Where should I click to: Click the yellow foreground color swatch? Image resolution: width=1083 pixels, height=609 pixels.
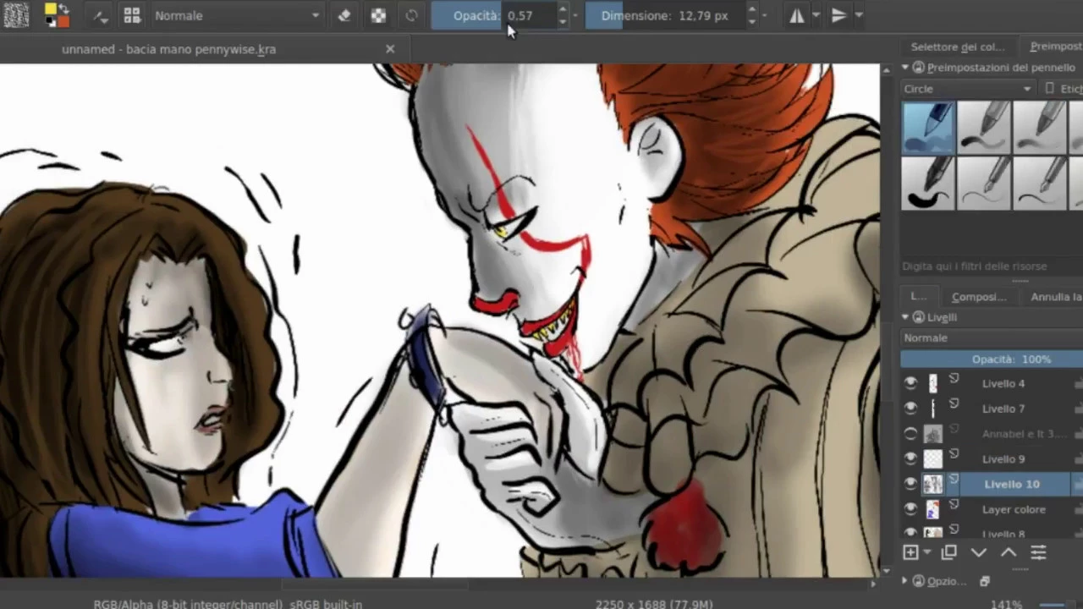(51, 9)
